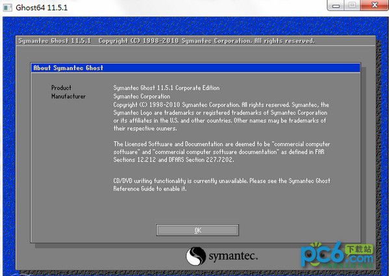Click the 'Symantec Corporation' manufacturer value
Viewport: 389px width, 276px height.
(x=142, y=96)
